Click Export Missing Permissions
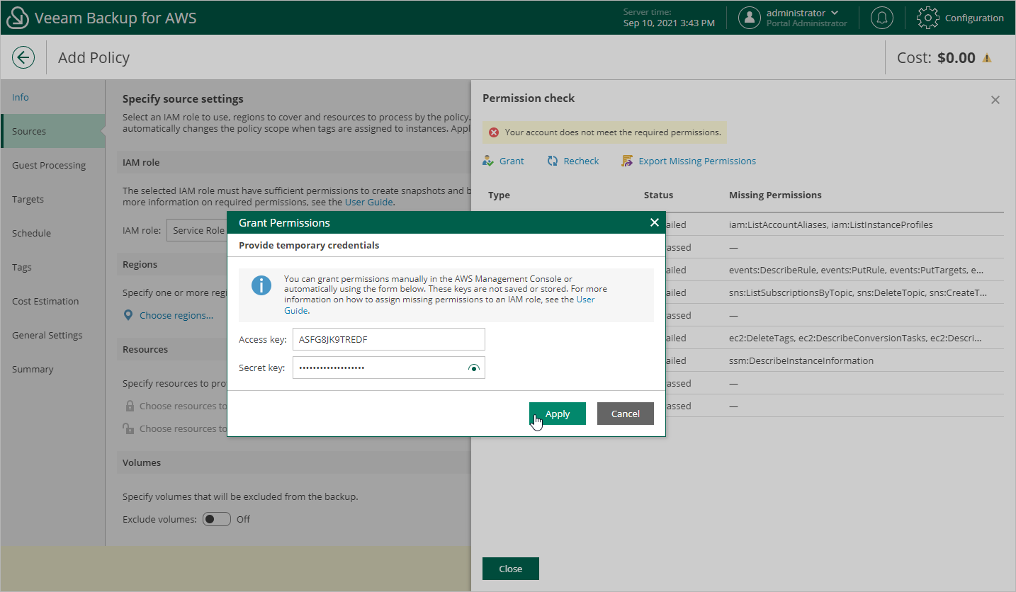1016x592 pixels. click(x=697, y=161)
